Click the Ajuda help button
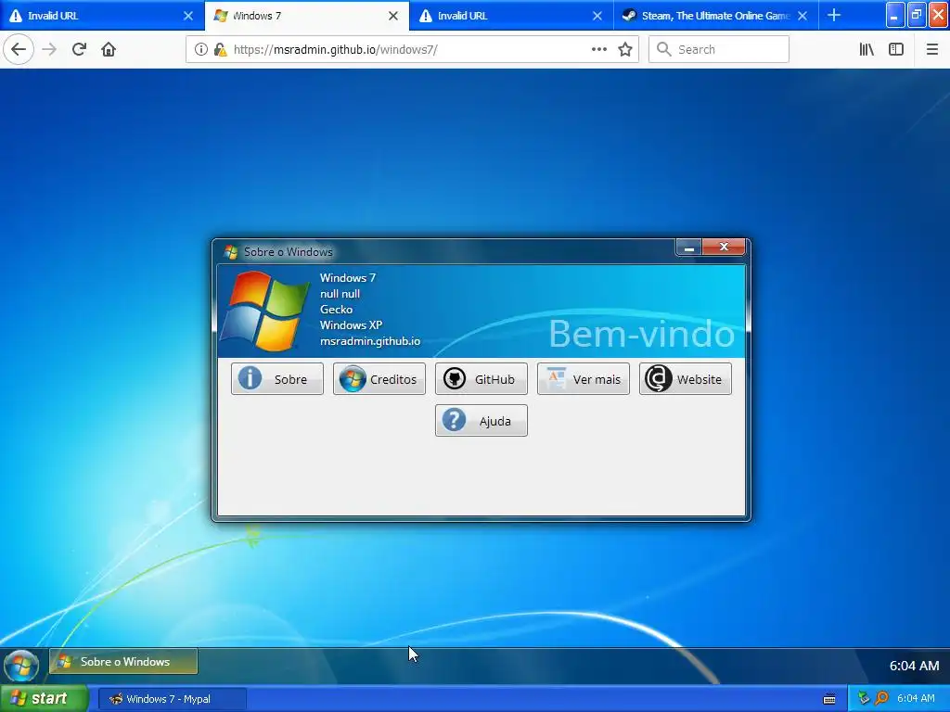 tap(481, 421)
